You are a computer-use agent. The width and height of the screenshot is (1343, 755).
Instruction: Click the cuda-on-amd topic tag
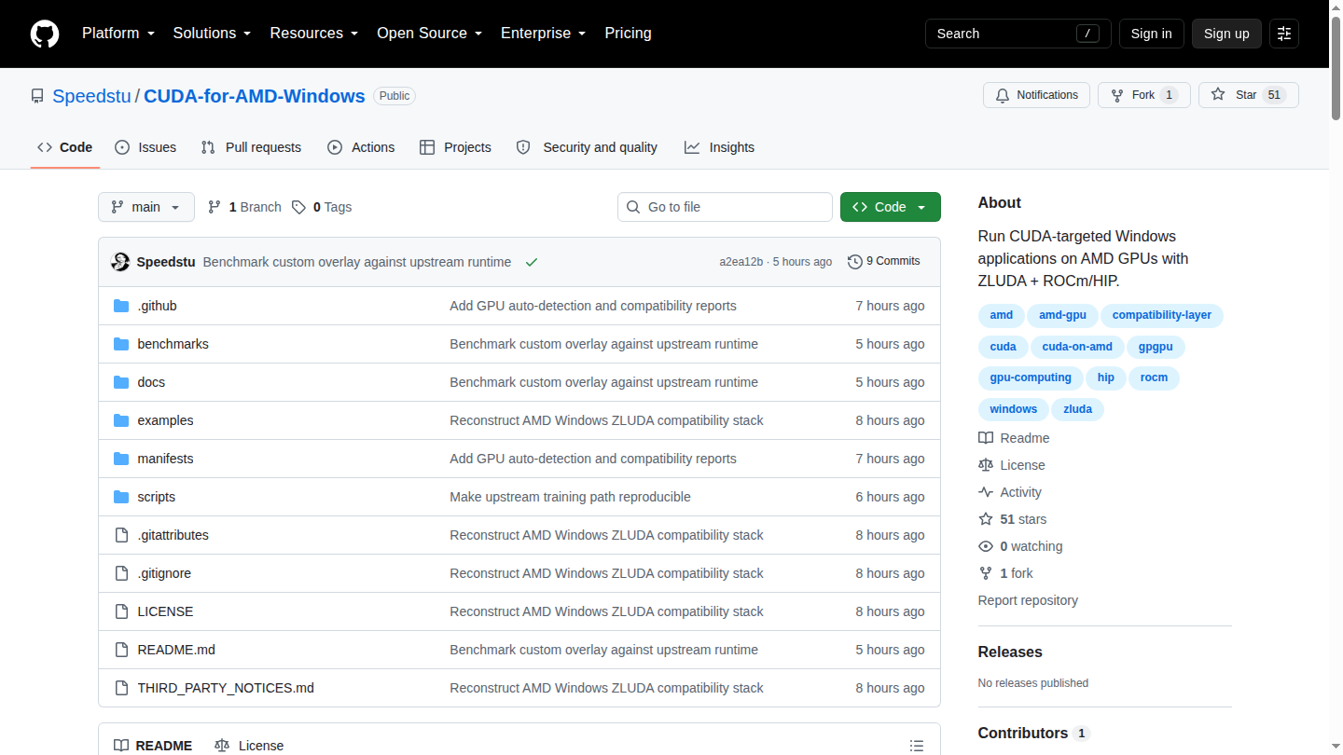[x=1077, y=347]
